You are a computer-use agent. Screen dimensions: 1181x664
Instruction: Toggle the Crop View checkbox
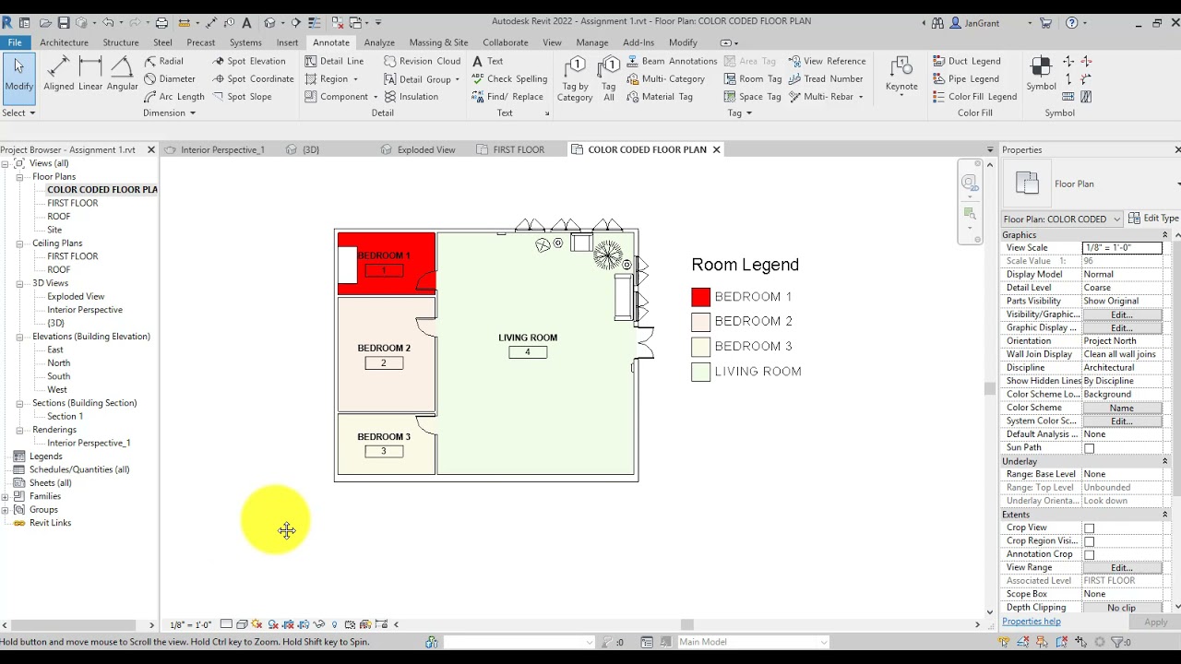coord(1089,528)
